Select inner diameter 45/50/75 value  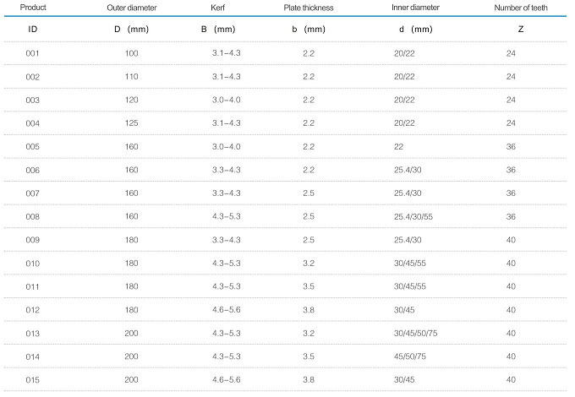click(x=410, y=356)
